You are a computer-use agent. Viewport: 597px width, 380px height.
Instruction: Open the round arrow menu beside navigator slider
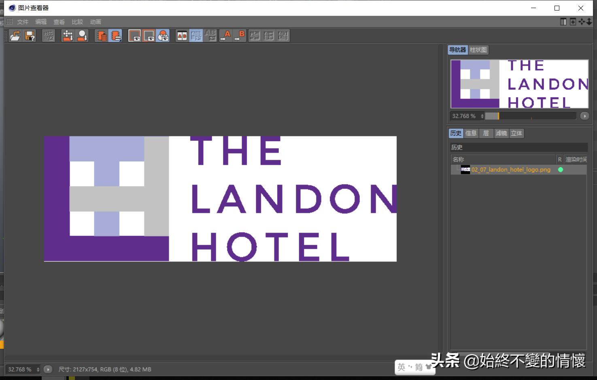(584, 116)
